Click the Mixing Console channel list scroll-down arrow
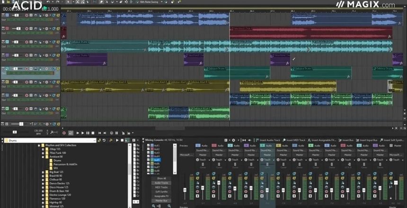This screenshot has width=407, height=208. 175,173
